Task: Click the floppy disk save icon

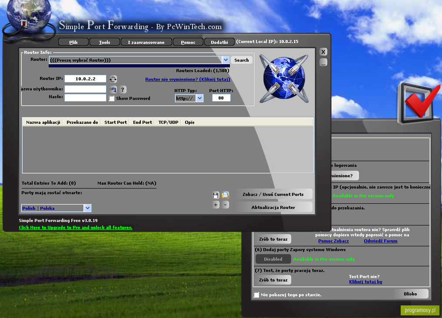Action: point(216,195)
